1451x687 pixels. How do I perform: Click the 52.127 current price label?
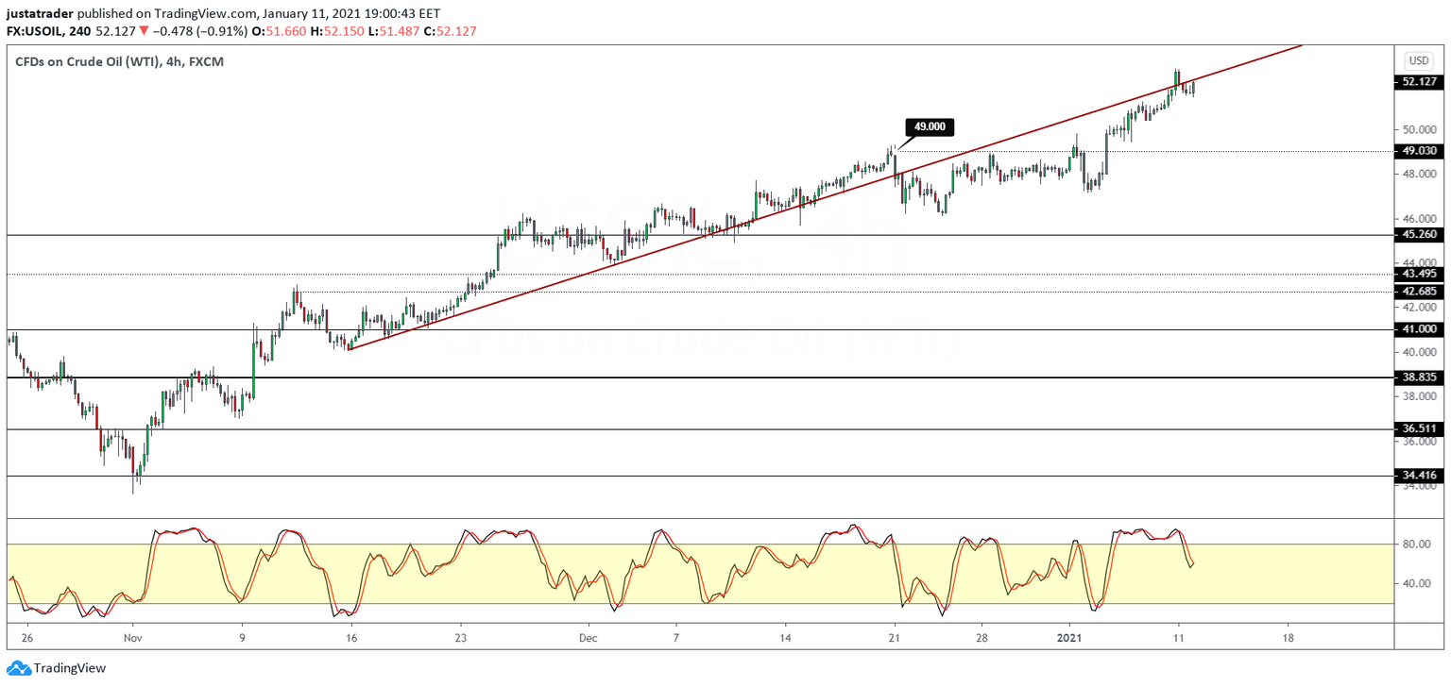click(x=1420, y=82)
